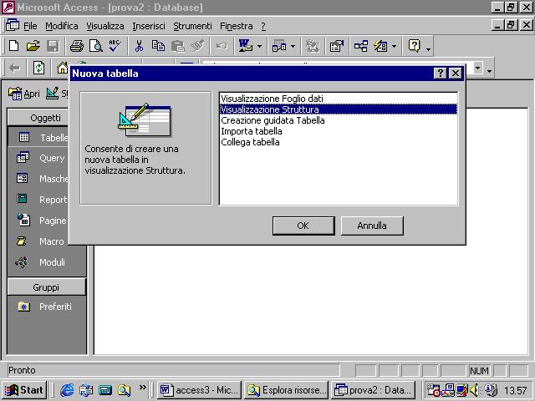535x401 pixels.
Task: Open Print Preview magnifier icon
Action: (x=96, y=46)
